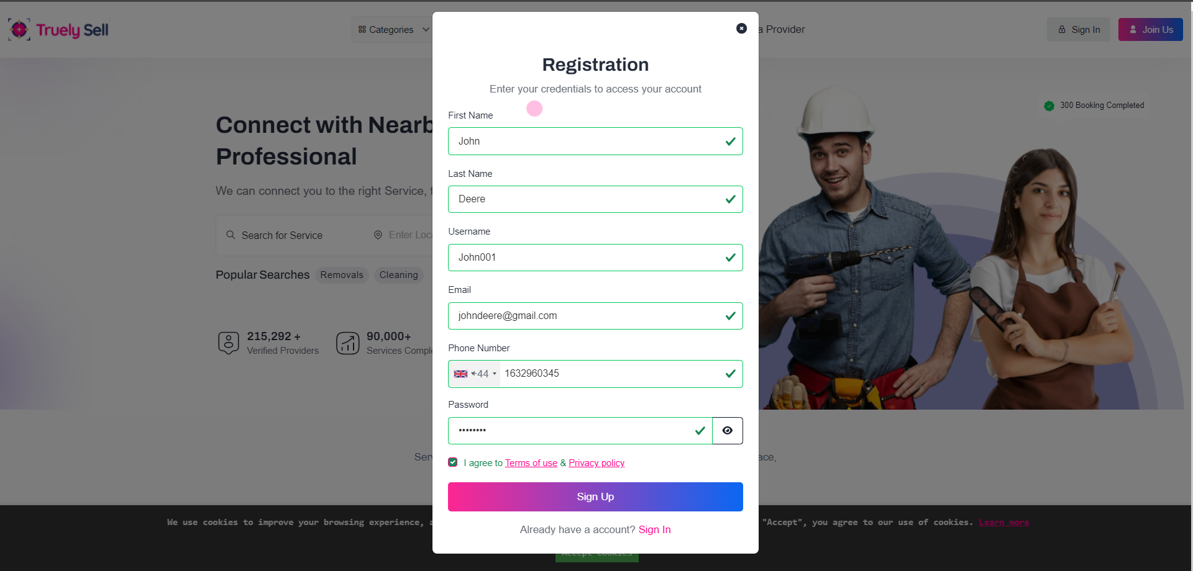Click the Truely Sell logo
Viewport: 1193px width, 571px height.
[58, 30]
